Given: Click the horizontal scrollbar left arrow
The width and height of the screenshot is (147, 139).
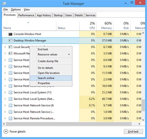Looking at the screenshot, I should pyautogui.click(x=4, y=124).
